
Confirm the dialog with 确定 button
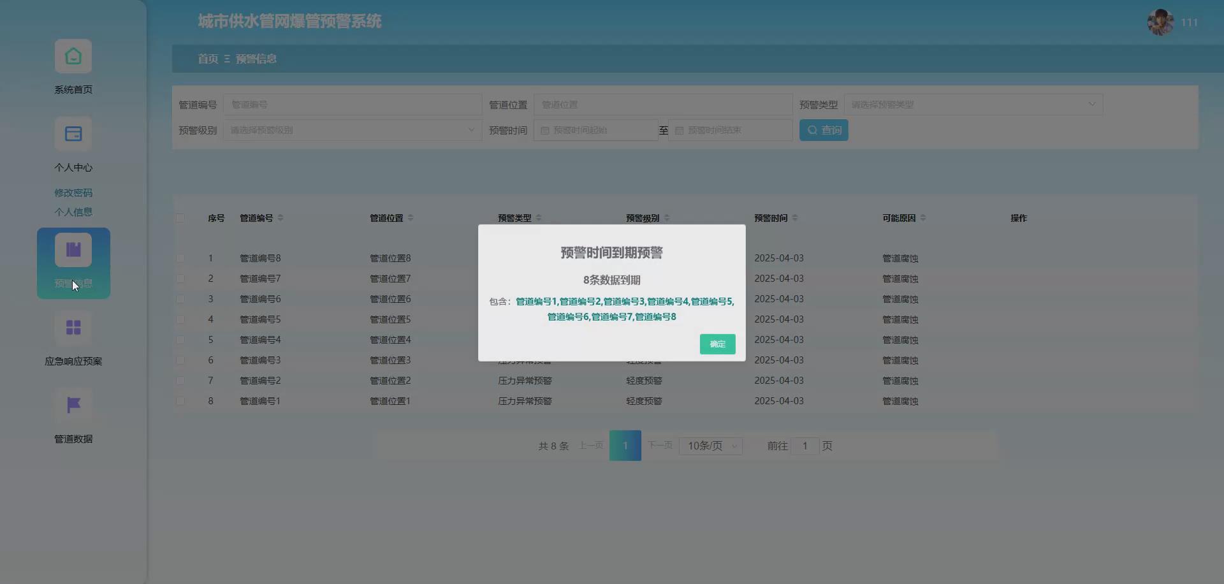point(717,344)
